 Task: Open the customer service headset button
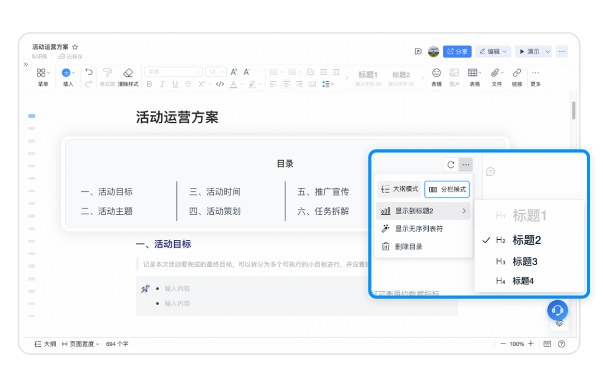pos(557,310)
